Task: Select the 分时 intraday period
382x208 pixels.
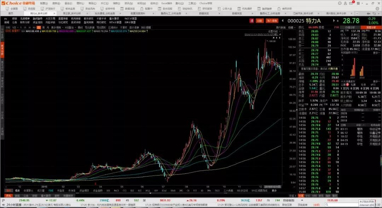Action: coord(8,28)
